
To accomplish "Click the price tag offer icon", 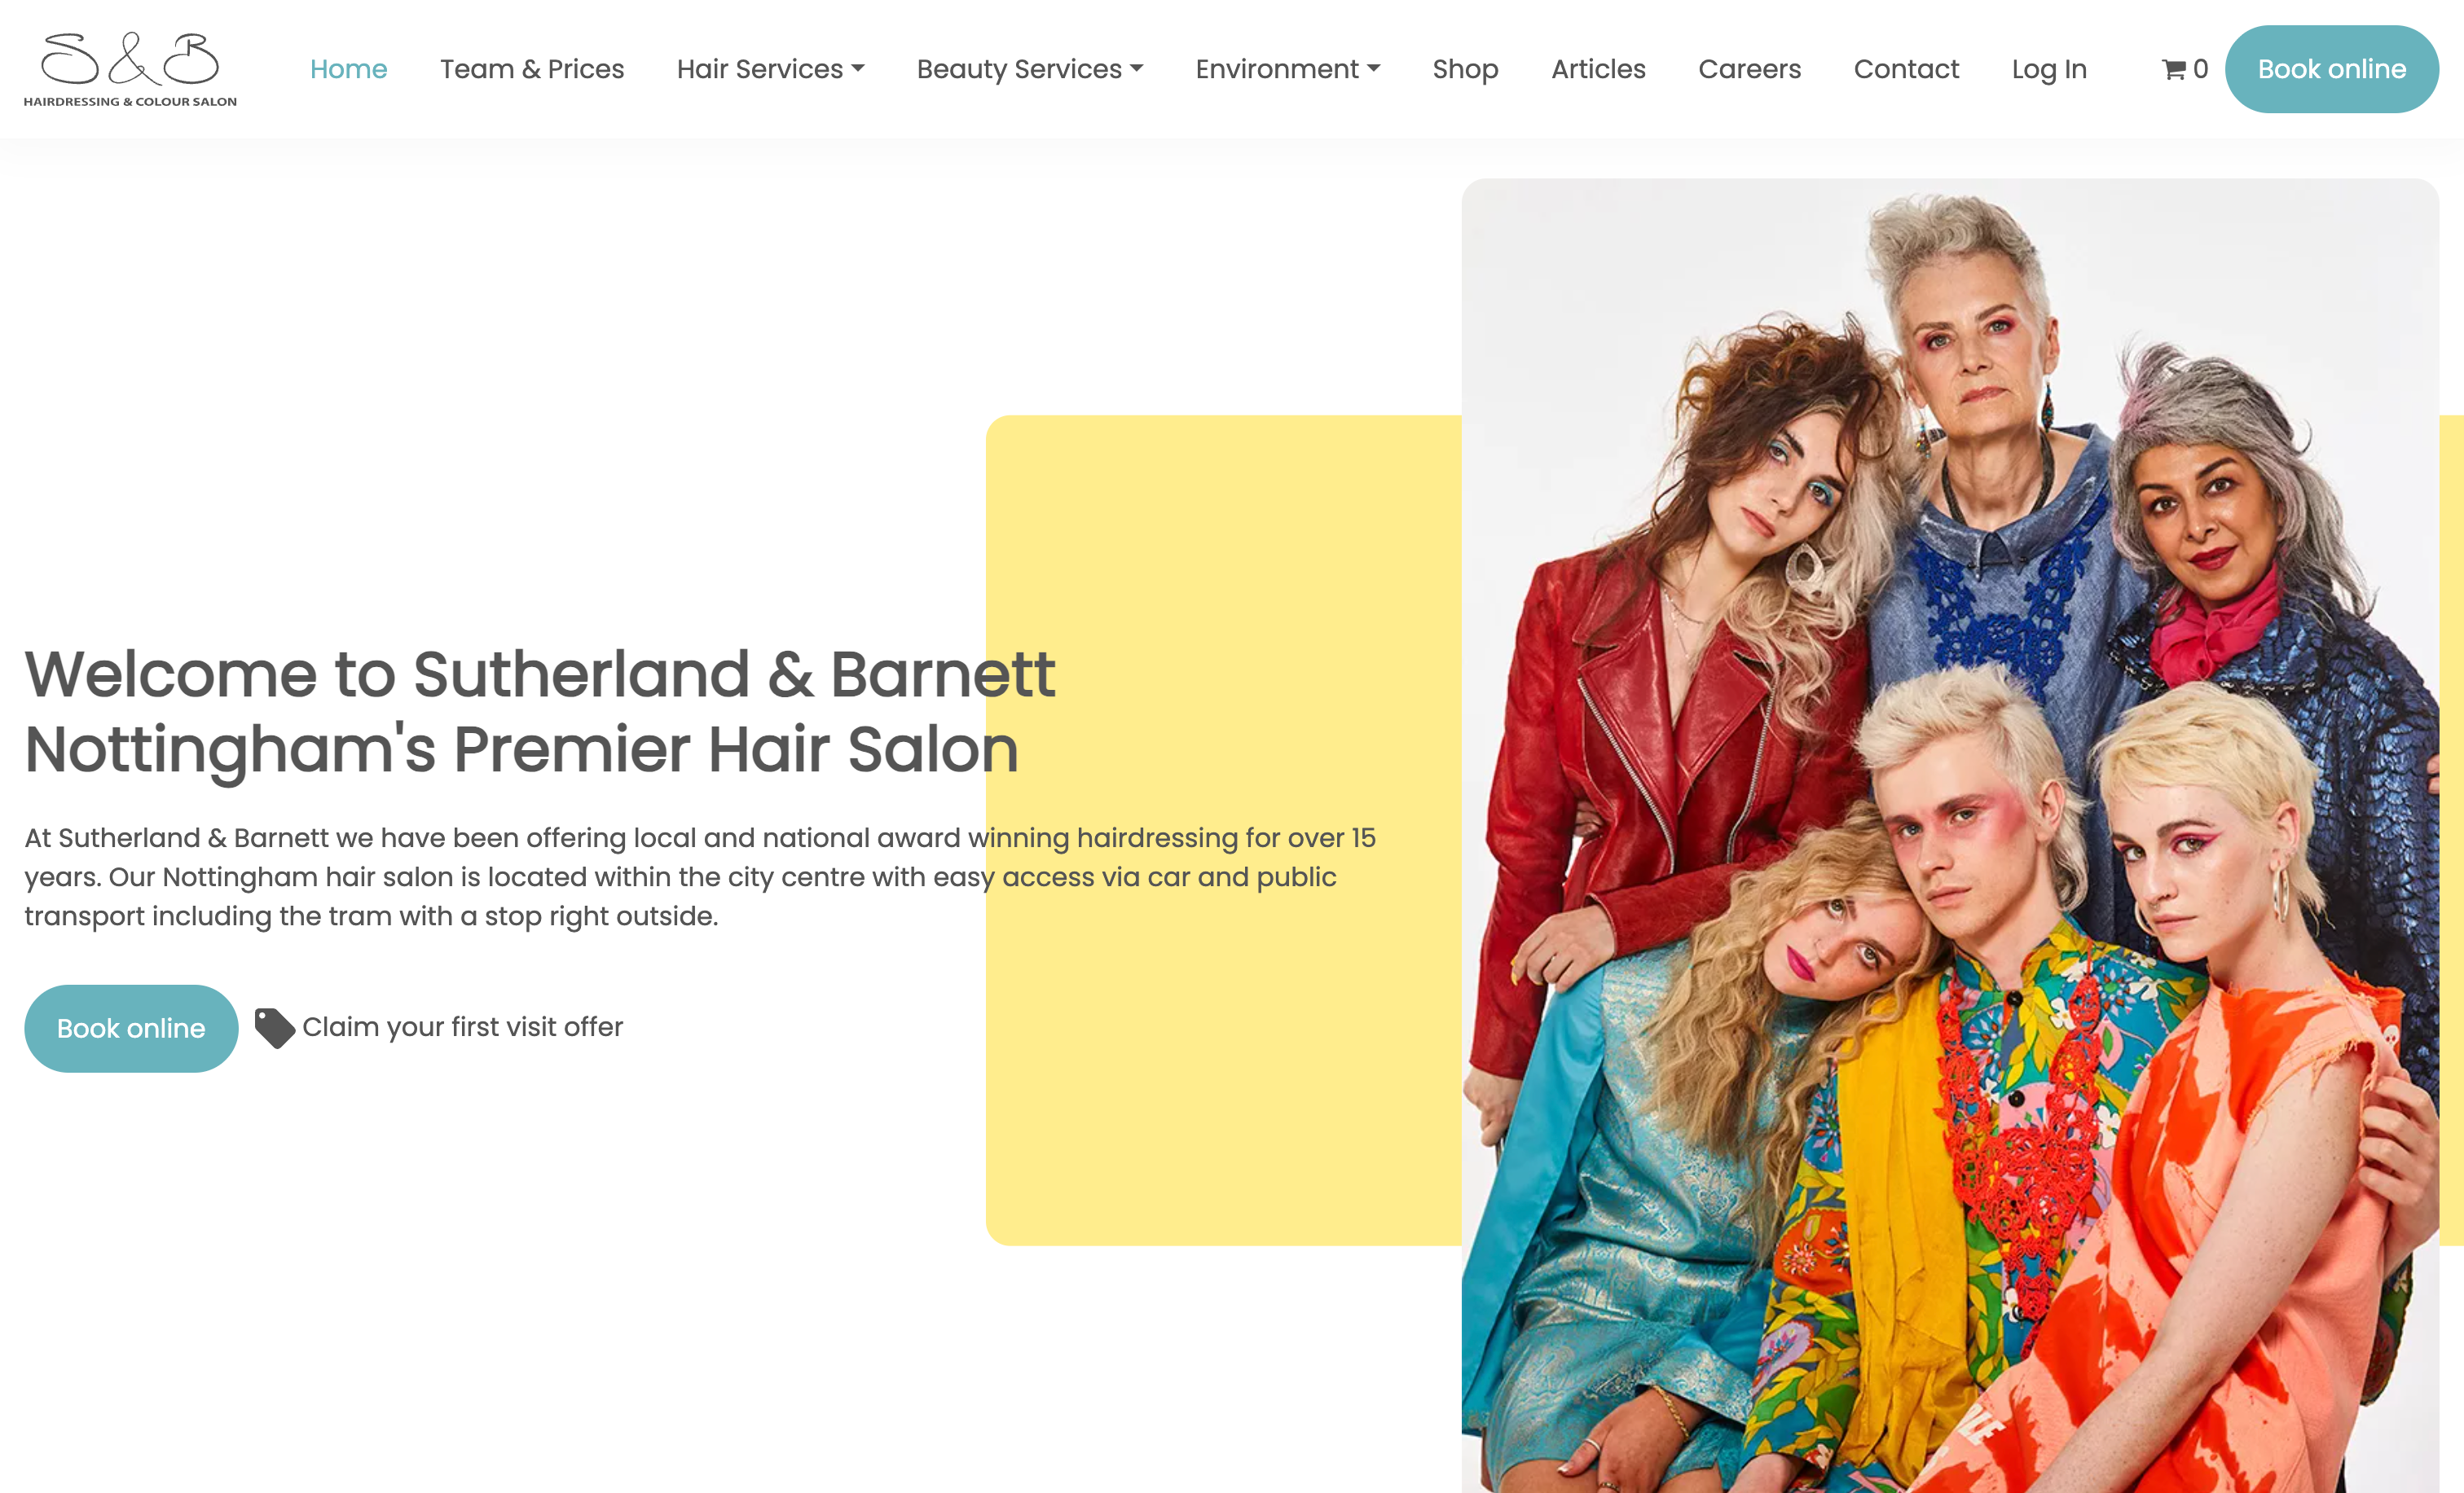I will [274, 1027].
